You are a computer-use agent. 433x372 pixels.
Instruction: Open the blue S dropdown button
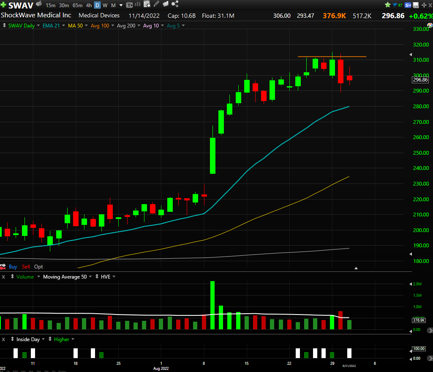(x=408, y=5)
